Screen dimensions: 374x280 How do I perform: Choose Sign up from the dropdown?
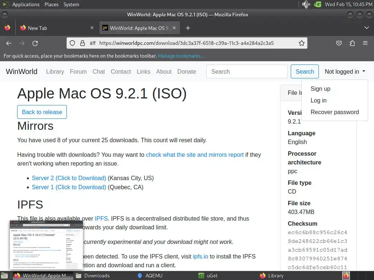[320, 89]
